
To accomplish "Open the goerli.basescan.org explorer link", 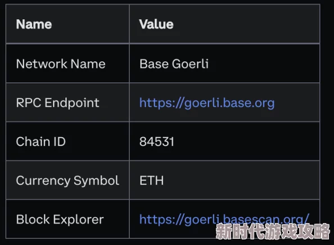I will pyautogui.click(x=224, y=219).
